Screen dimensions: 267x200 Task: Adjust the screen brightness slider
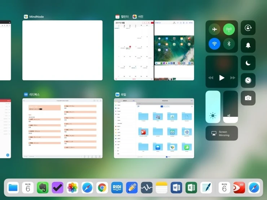pyautogui.click(x=213, y=107)
